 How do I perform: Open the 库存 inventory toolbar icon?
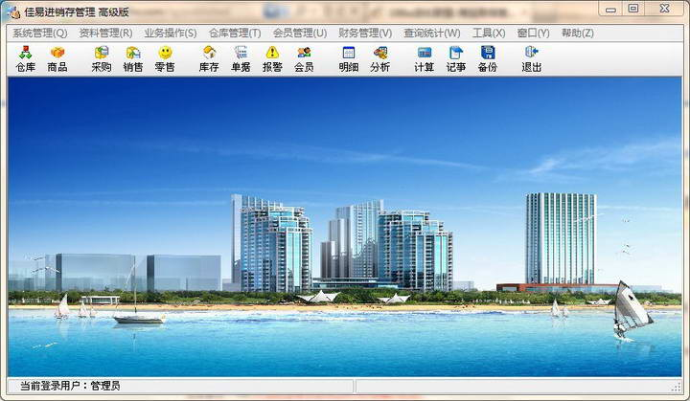pyautogui.click(x=209, y=59)
